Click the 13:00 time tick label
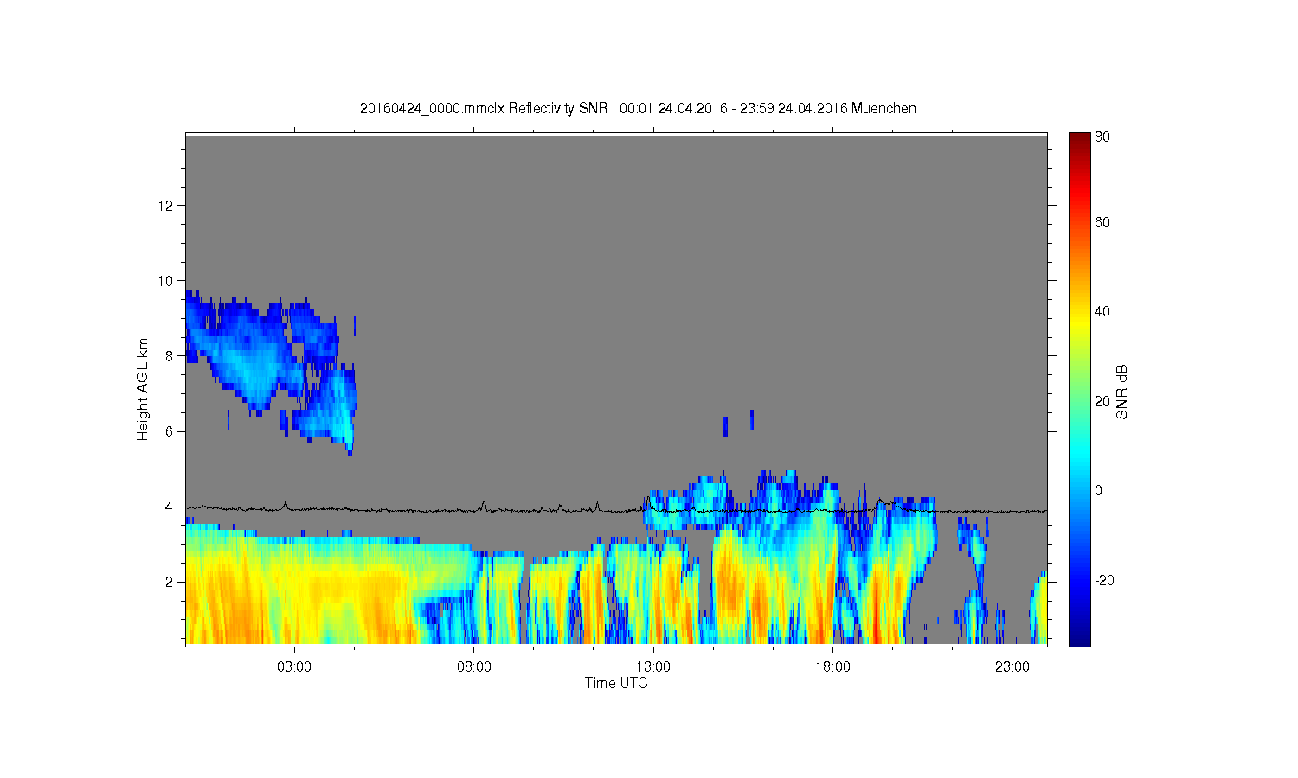Screen dimensions: 1298x778 653,667
